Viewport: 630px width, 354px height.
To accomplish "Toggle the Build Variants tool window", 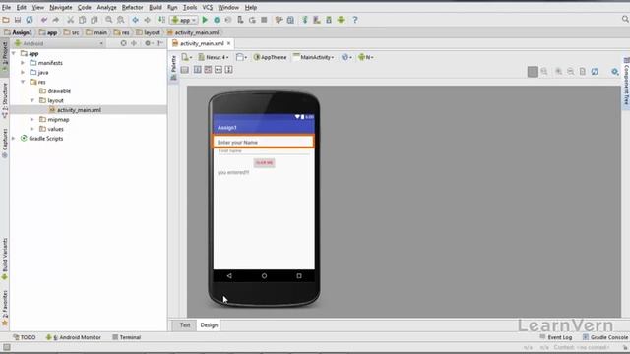I will pyautogui.click(x=4, y=259).
